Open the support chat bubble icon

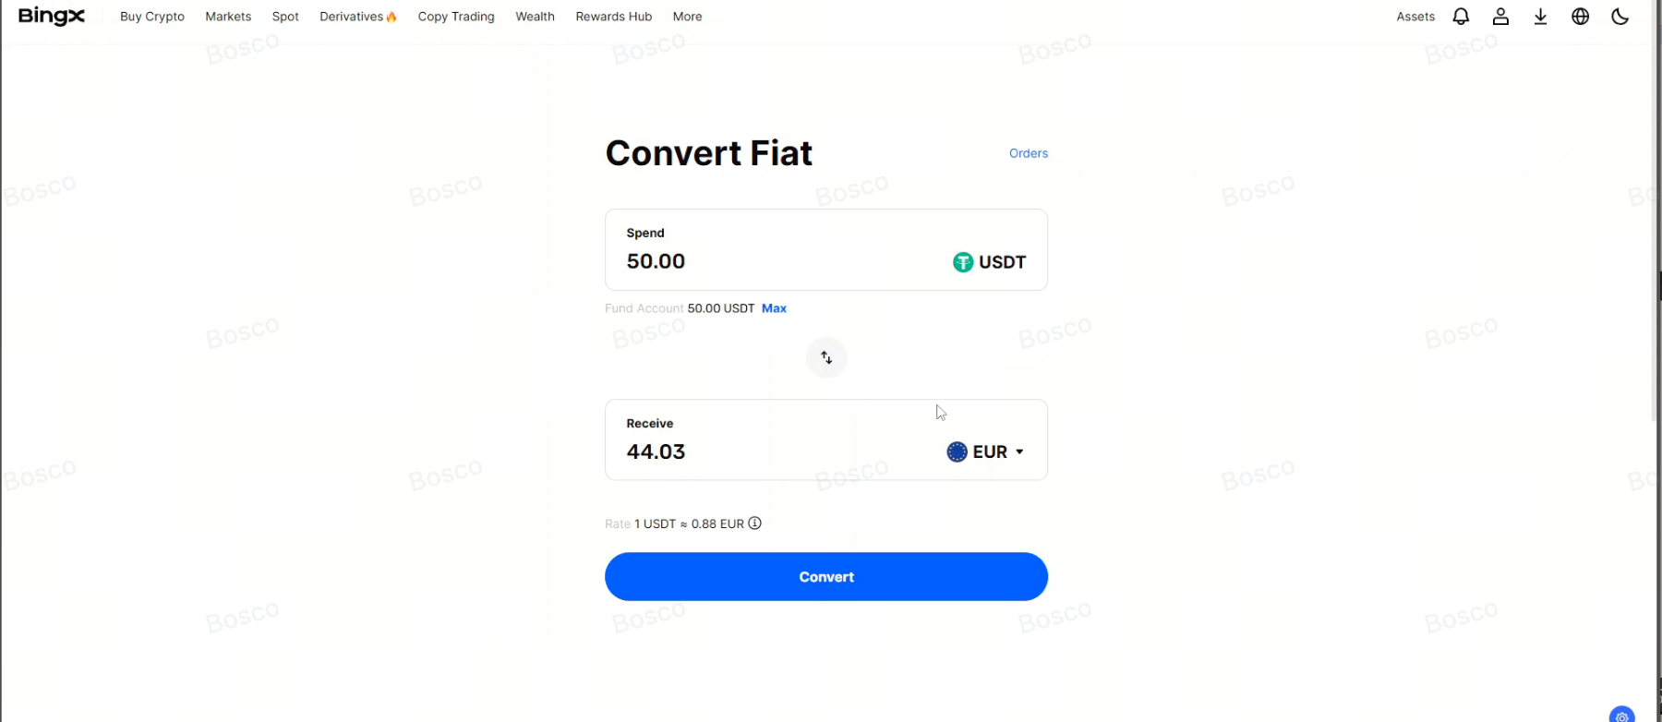point(1621,716)
